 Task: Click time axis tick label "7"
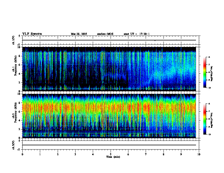click(146, 154)
